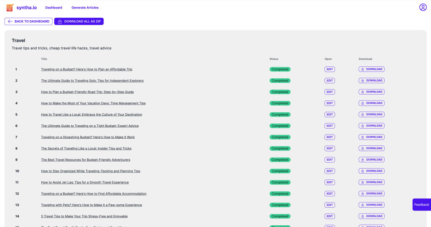Edit the budget-friendly road trip article
Image resolution: width=431 pixels, height=227 pixels.
coord(330,92)
